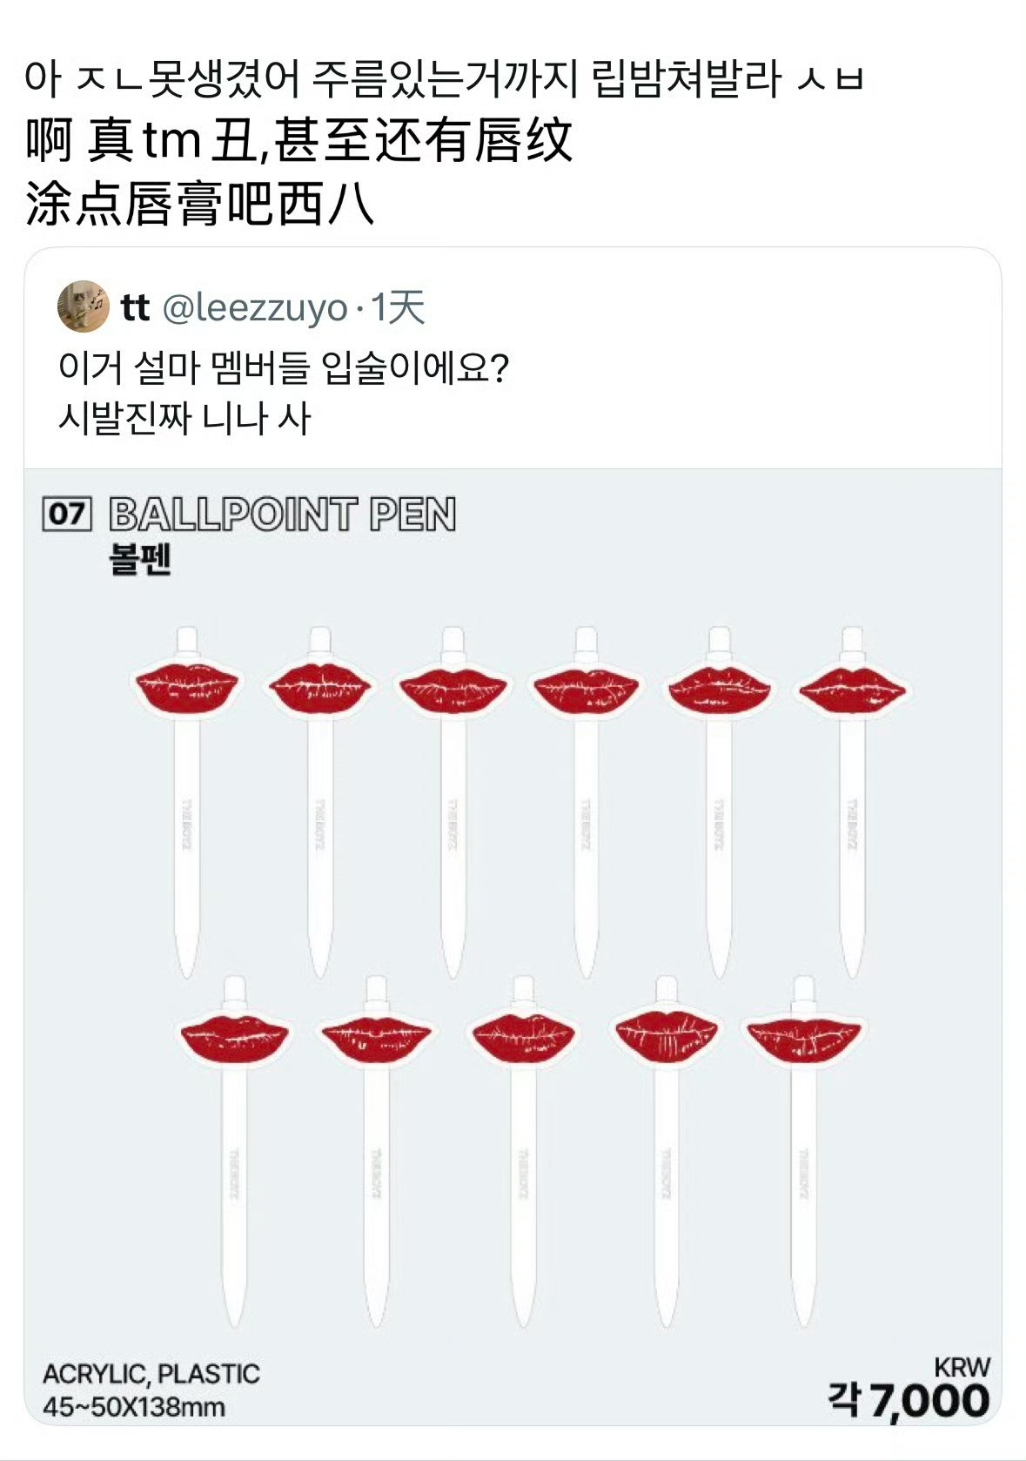
Task: Open the quoted tweet text starting 이거 설마
Action: pos(283,367)
